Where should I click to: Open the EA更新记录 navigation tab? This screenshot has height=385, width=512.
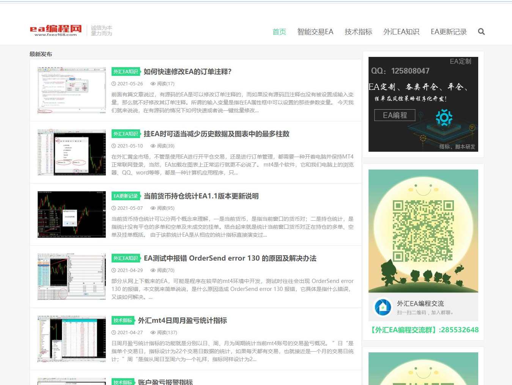click(x=449, y=32)
